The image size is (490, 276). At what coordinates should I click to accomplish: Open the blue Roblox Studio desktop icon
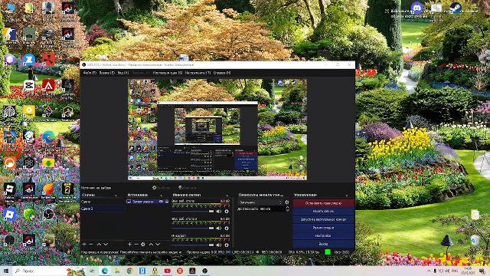tap(10, 215)
